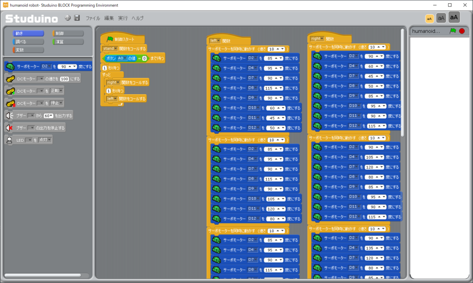Image resolution: width=473 pixels, height=283 pixels.
Task: Switch to the medium aA text size
Action: tap(441, 18)
